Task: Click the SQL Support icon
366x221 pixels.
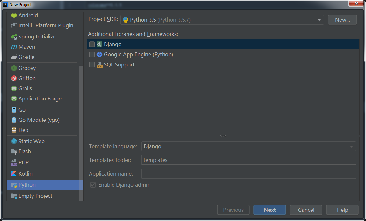Action: click(x=99, y=65)
